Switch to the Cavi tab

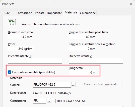pos(7,13)
